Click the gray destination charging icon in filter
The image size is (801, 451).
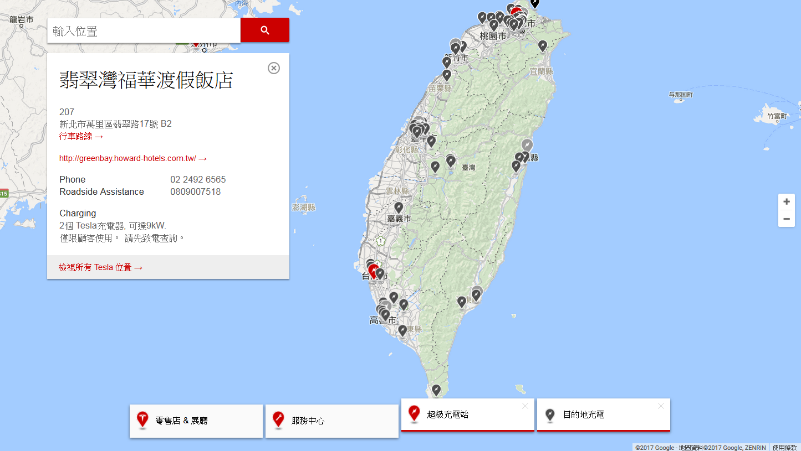click(x=550, y=416)
